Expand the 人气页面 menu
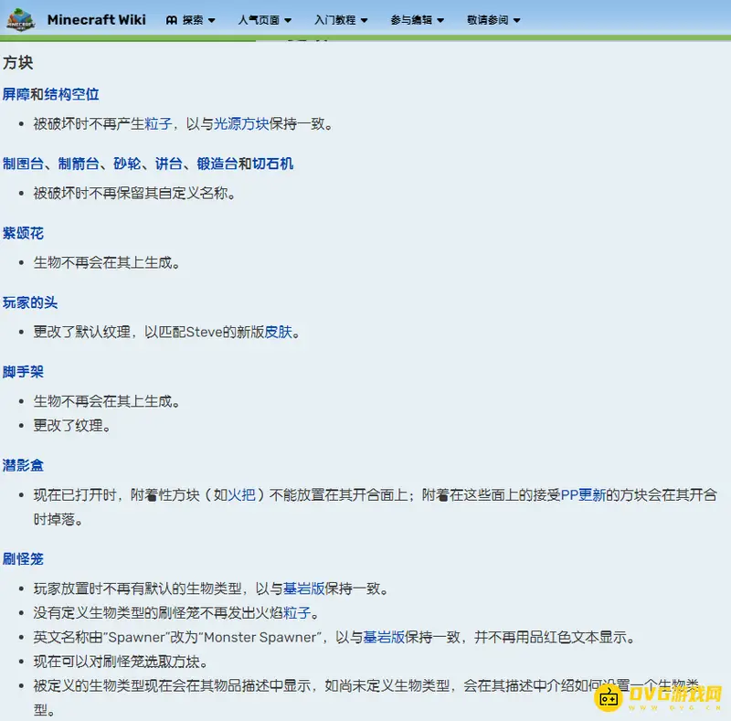 (265, 20)
